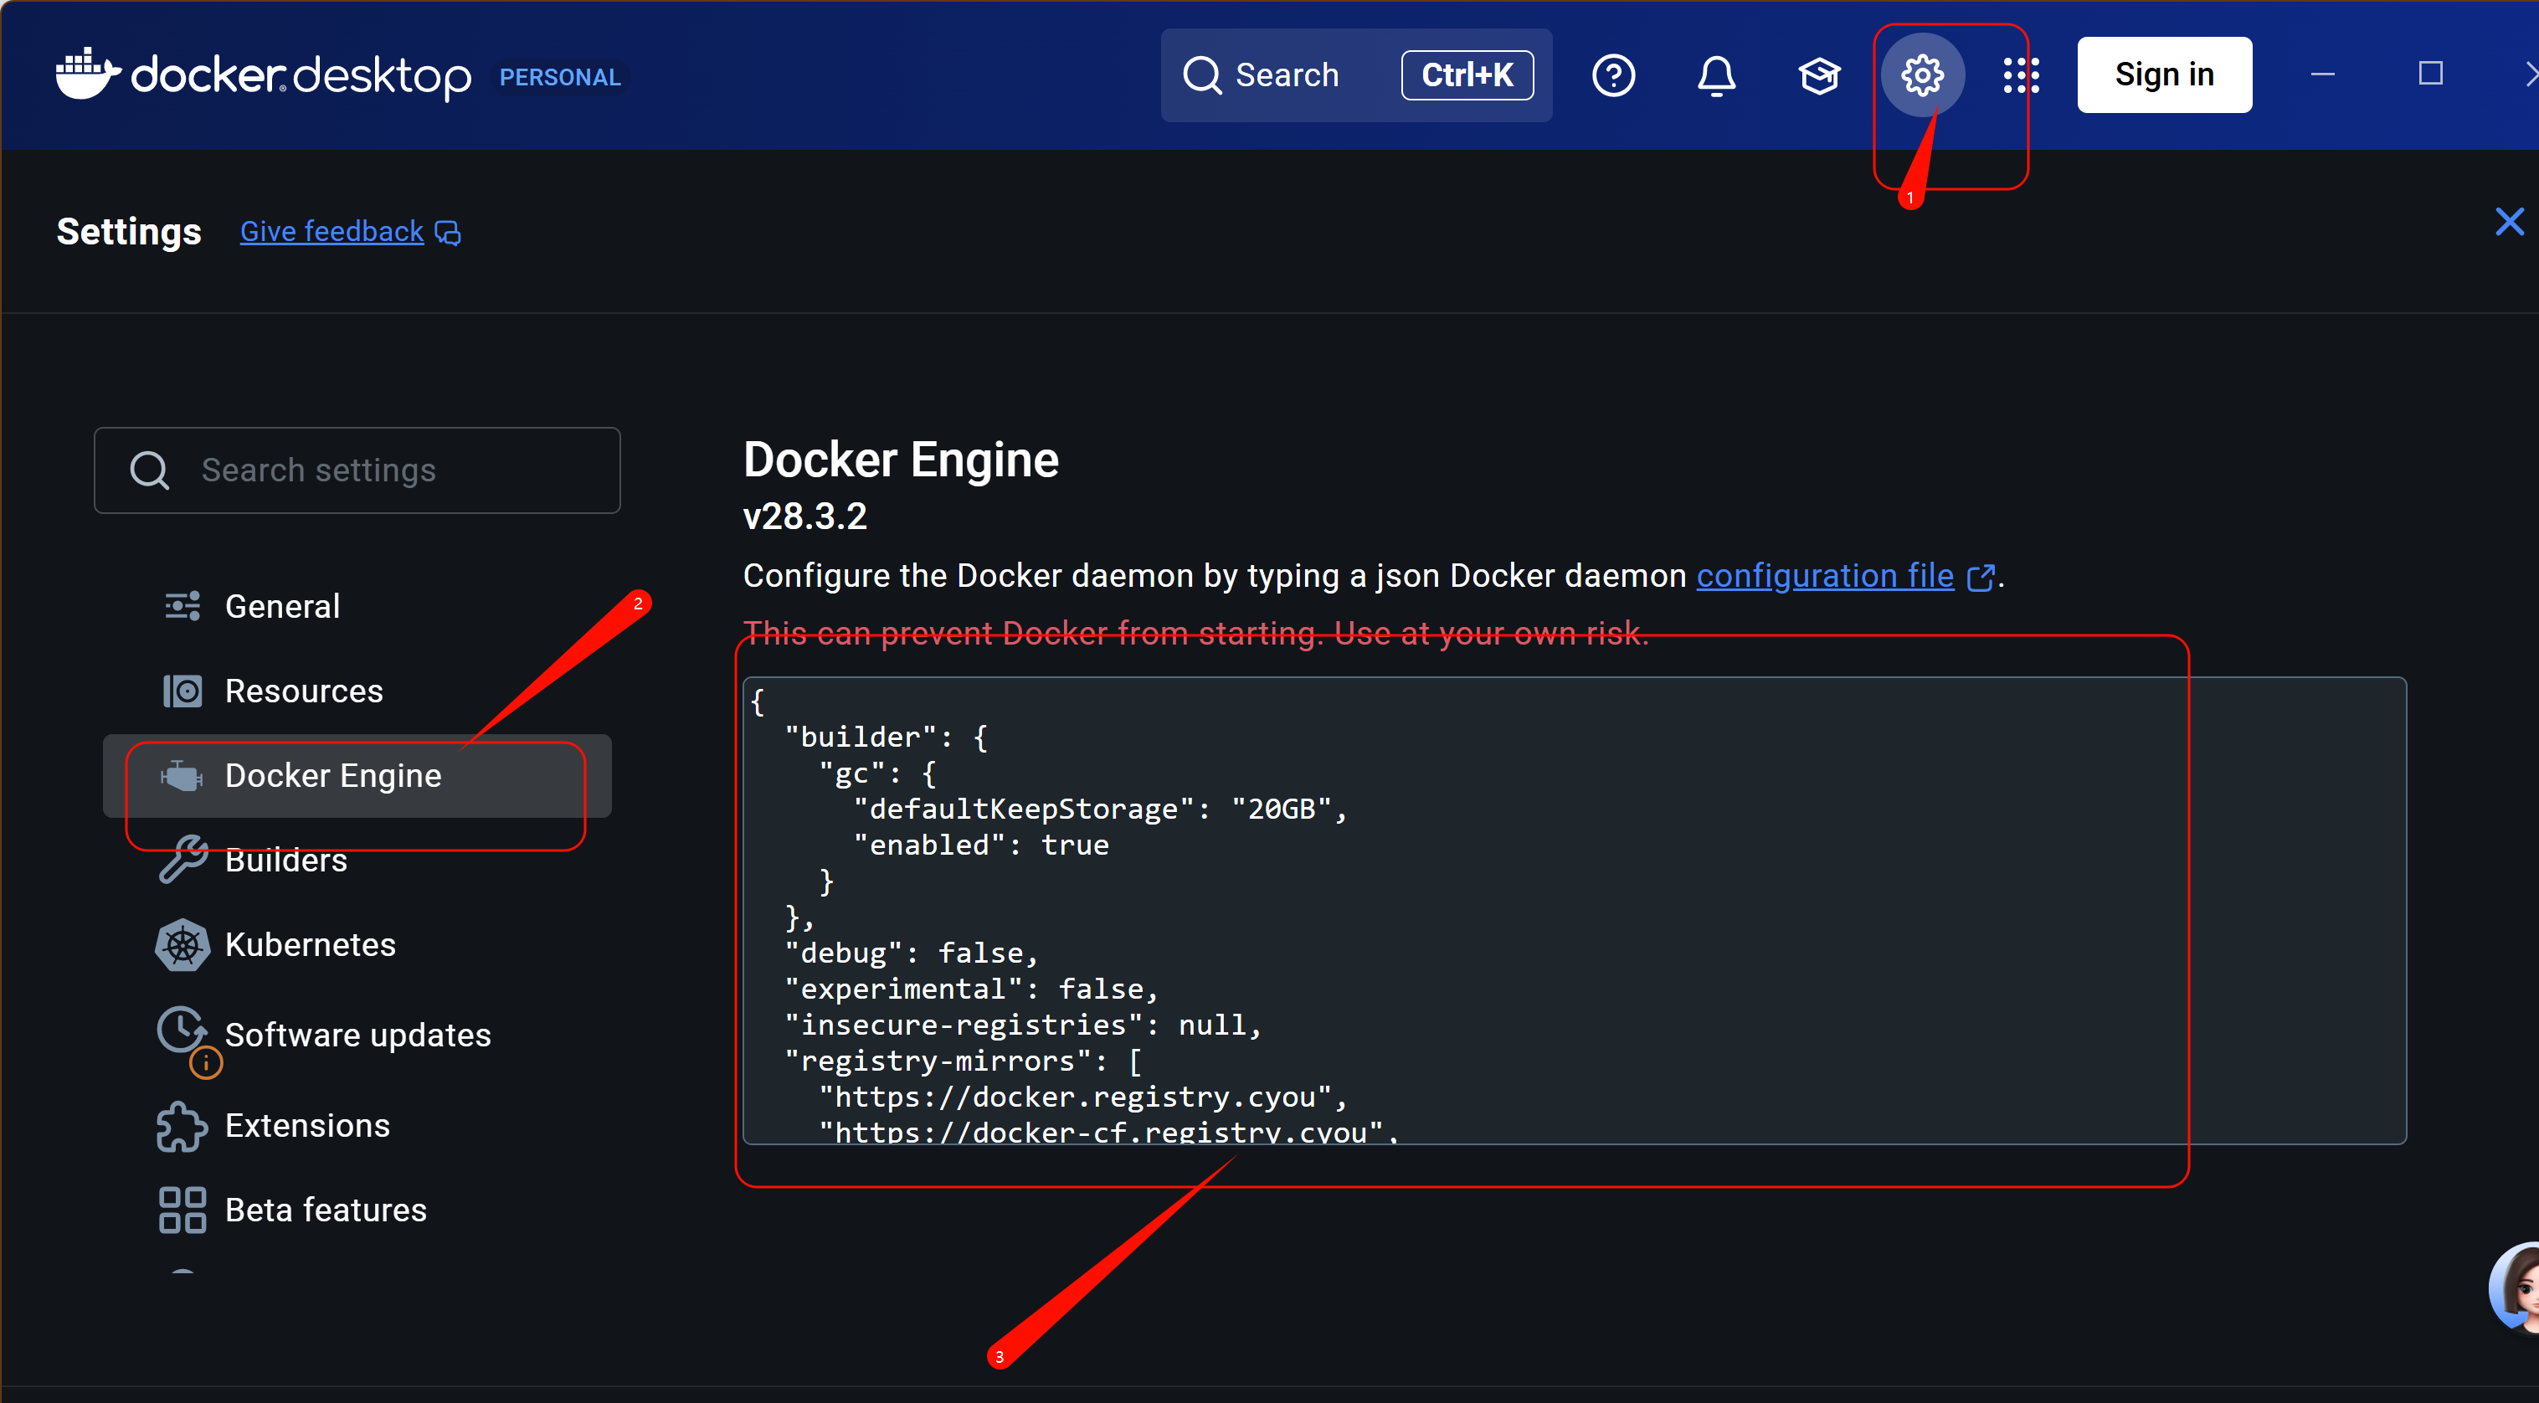Click the Sign in button
This screenshot has height=1403, width=2539.
[2165, 75]
